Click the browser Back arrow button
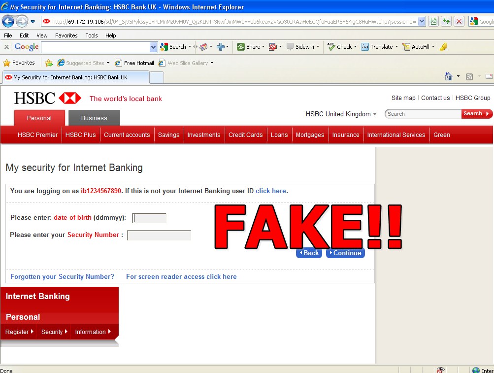This screenshot has height=373, width=494. tap(8, 22)
